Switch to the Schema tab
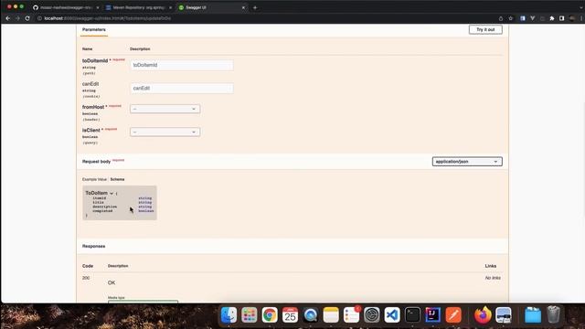Viewport: 585px width, 329px height. [x=117, y=179]
